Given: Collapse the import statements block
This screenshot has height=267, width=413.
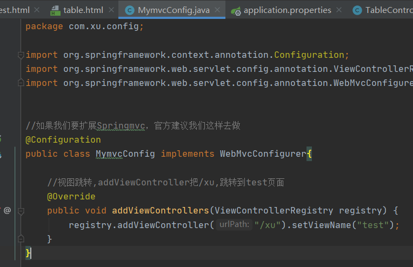Looking at the screenshot, I should (21, 55).
